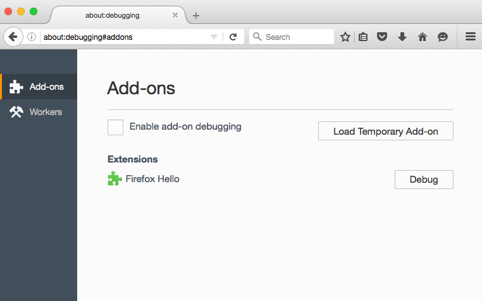Expand the URL bar history dropdown

click(x=214, y=37)
